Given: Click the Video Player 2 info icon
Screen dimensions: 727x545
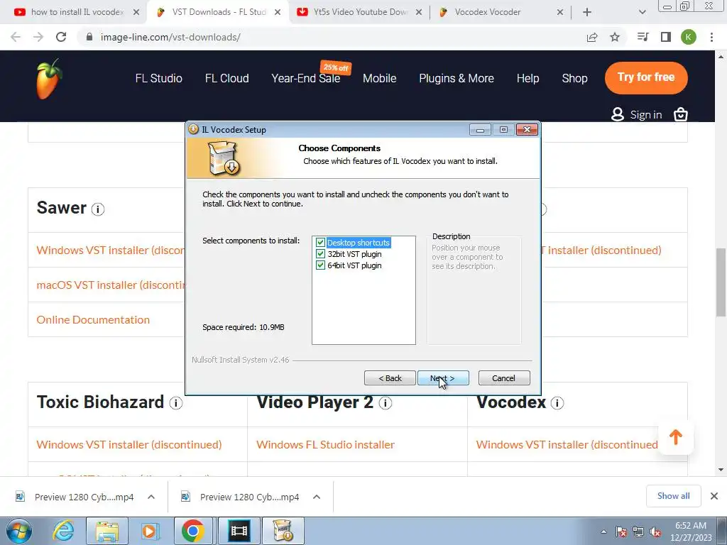Looking at the screenshot, I should coord(386,403).
